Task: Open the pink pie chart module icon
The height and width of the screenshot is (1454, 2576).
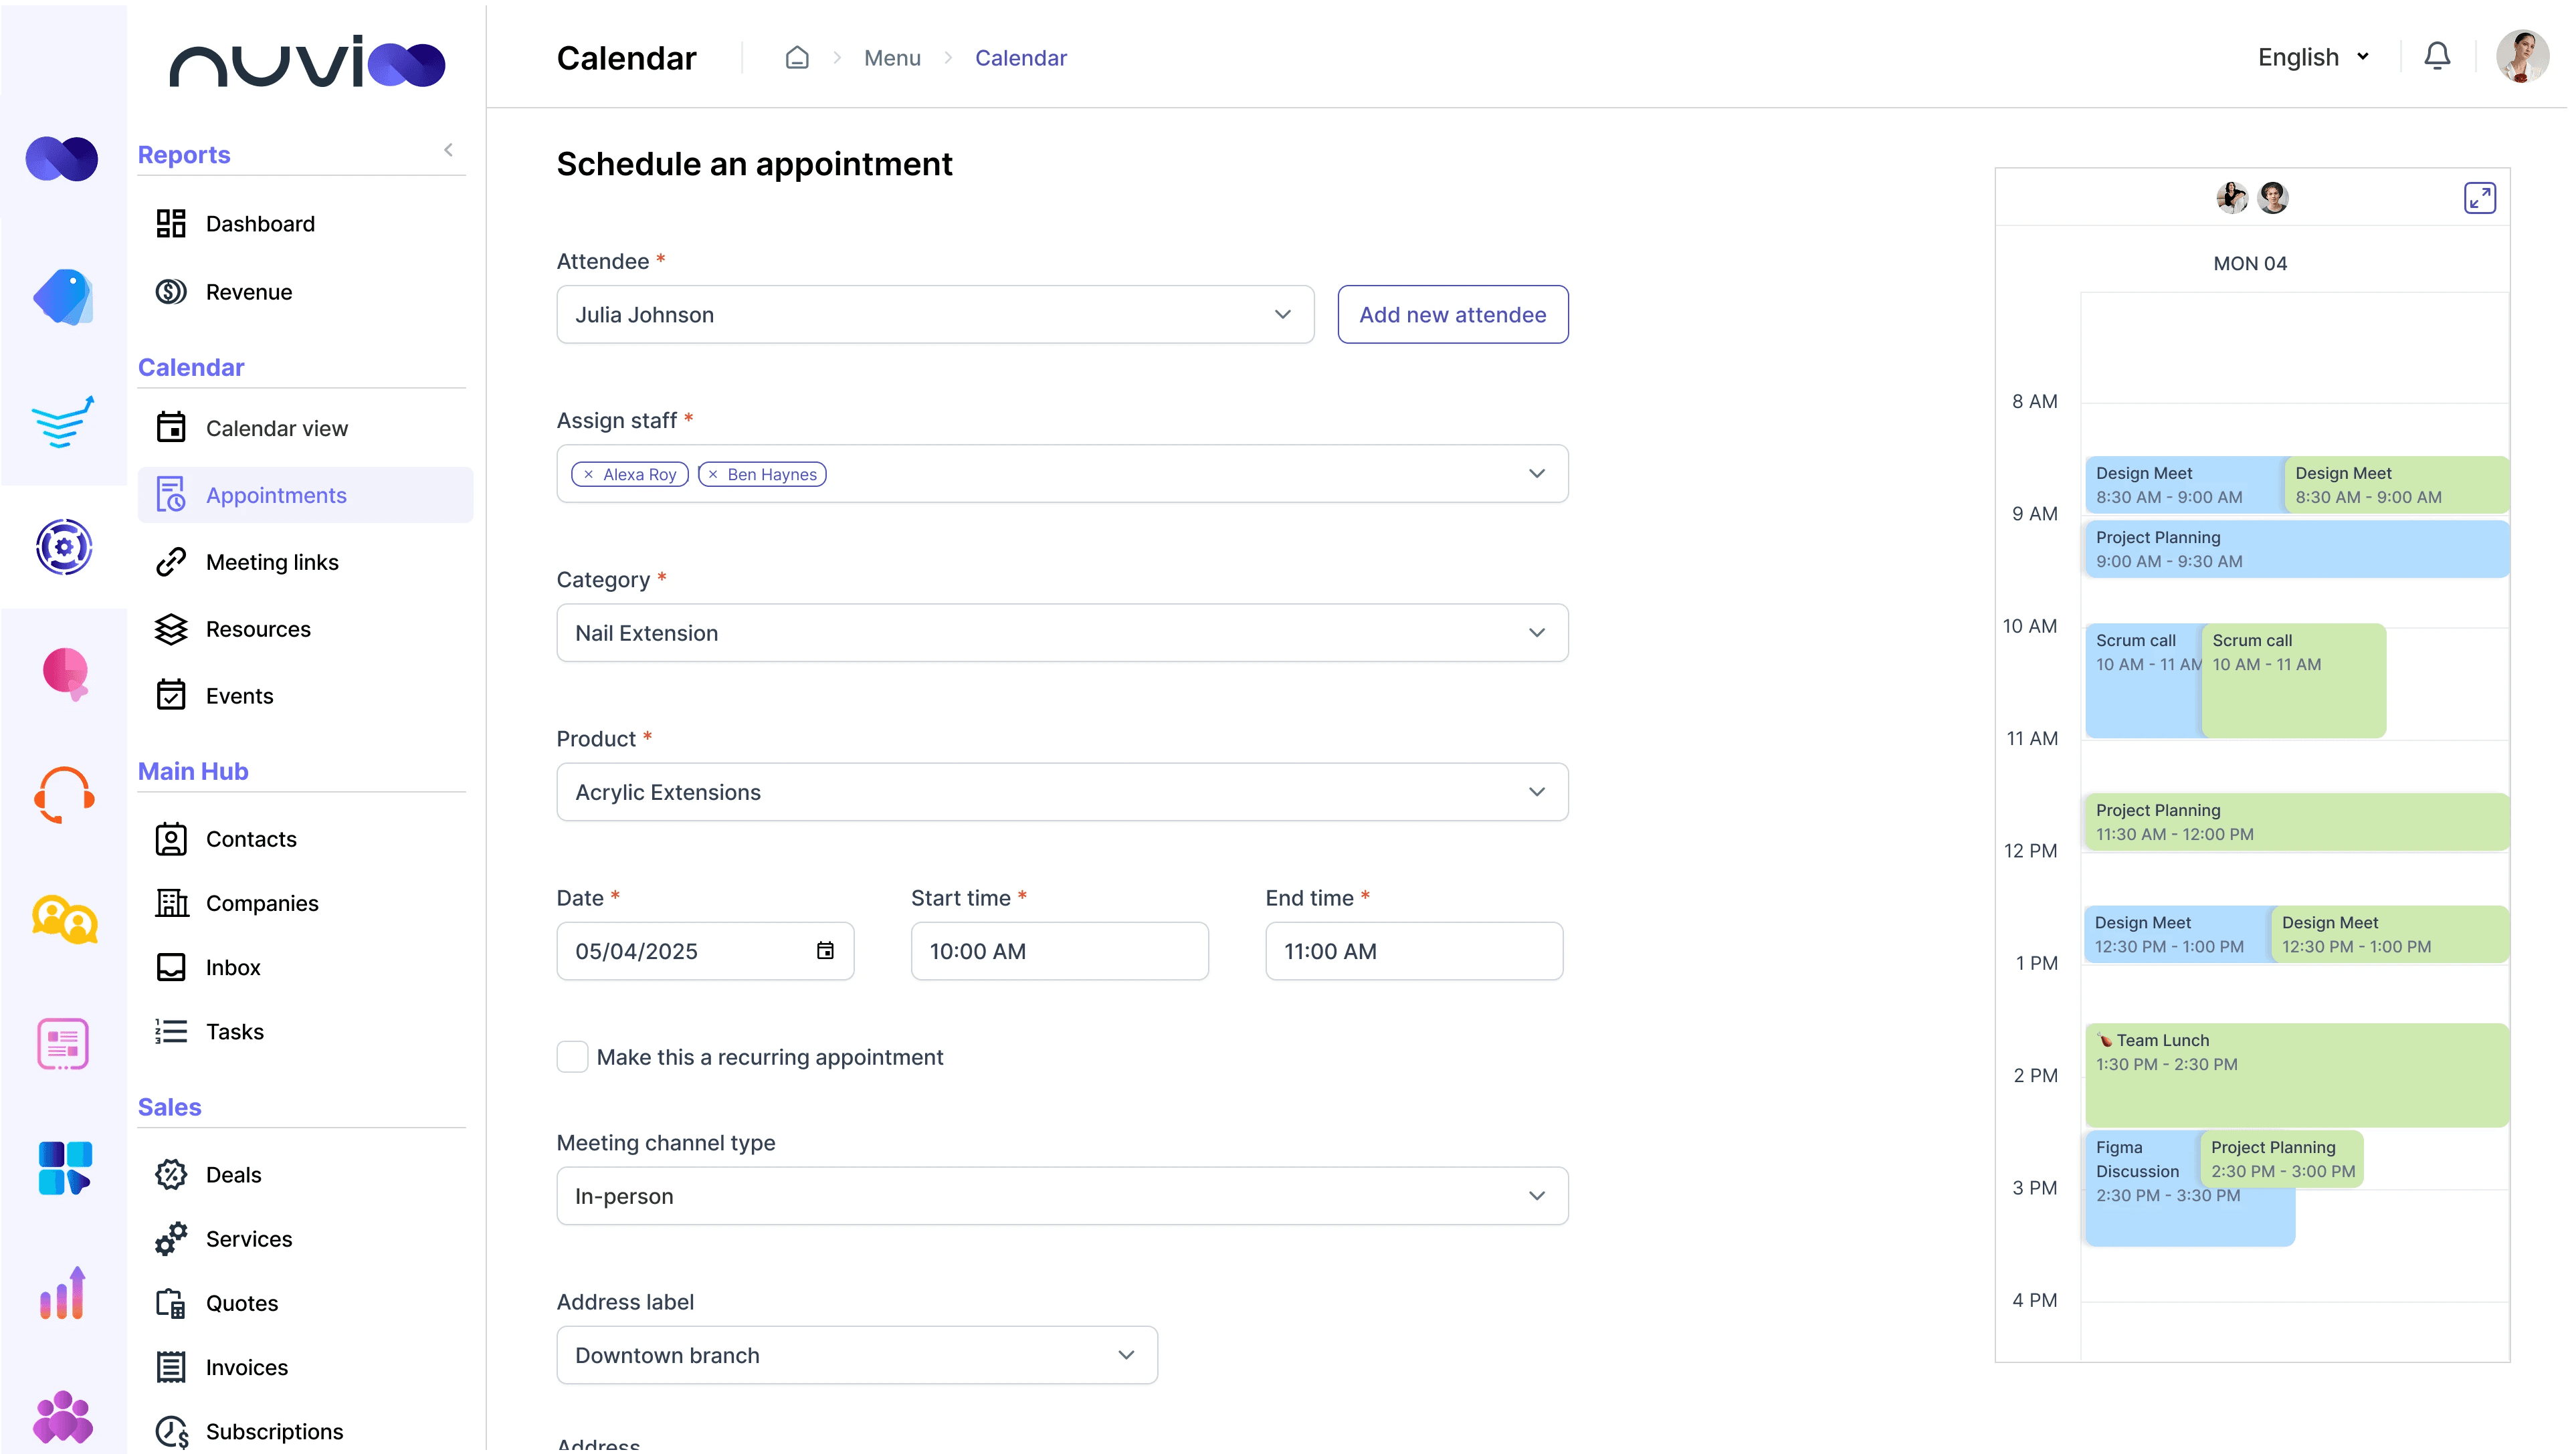Action: point(64,672)
